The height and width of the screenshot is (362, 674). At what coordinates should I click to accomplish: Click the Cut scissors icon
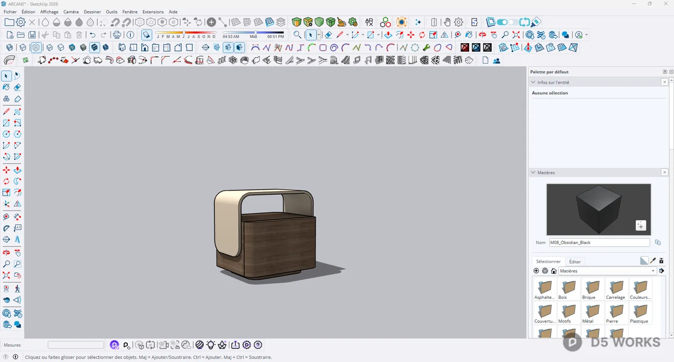45,35
